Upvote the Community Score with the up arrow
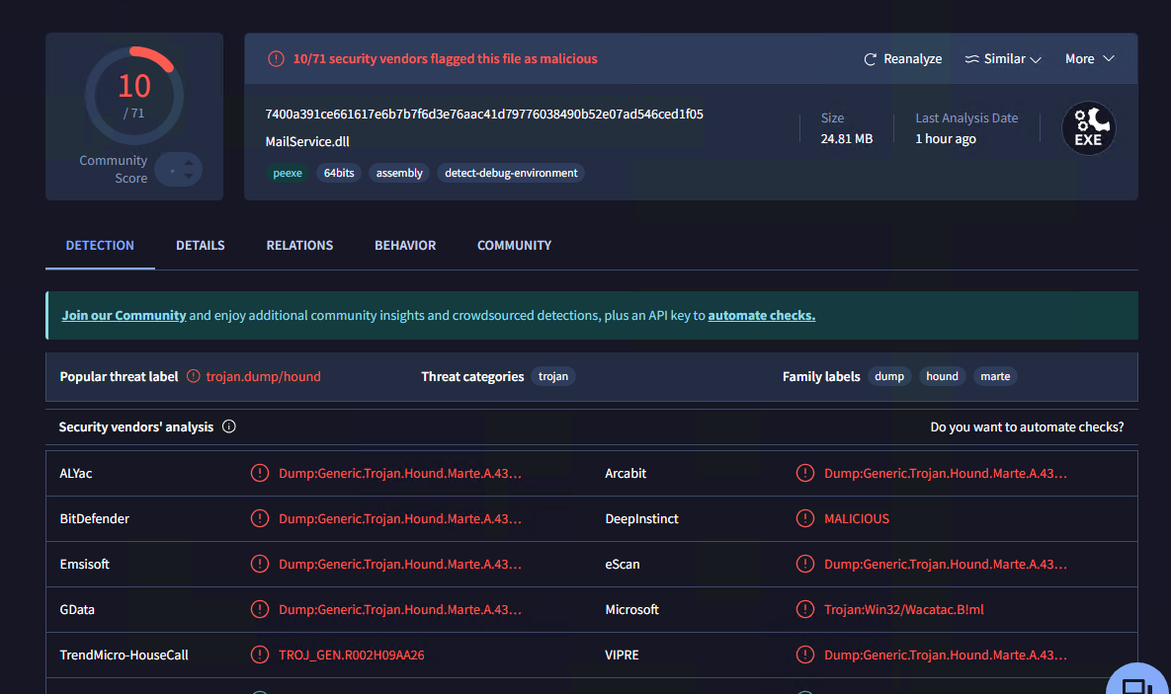The width and height of the screenshot is (1171, 694). point(188,162)
